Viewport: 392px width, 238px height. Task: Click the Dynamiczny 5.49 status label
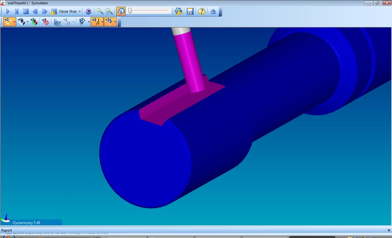[x=26, y=223]
